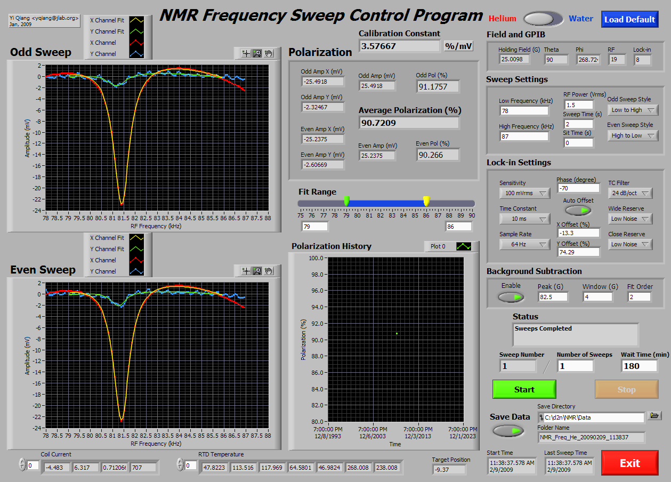This screenshot has width=671, height=482.
Task: Select zoom tool in Odd Sweep graph palette
Action: 257,53
